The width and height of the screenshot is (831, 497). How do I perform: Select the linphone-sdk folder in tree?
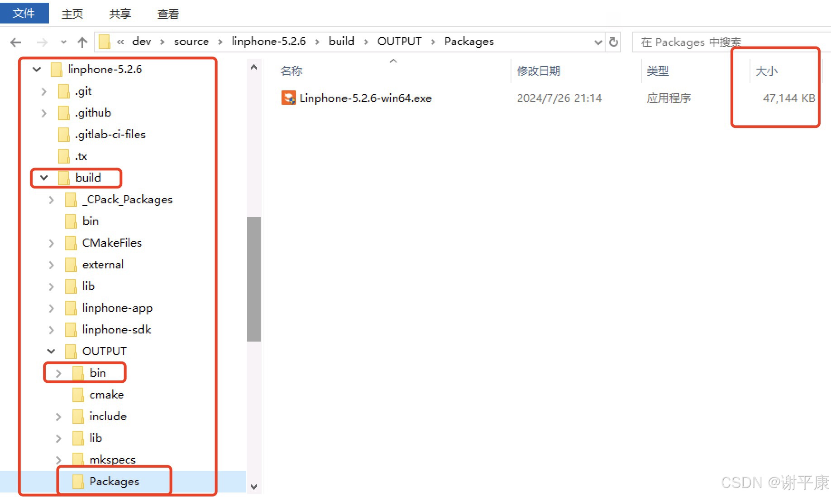pyautogui.click(x=116, y=330)
